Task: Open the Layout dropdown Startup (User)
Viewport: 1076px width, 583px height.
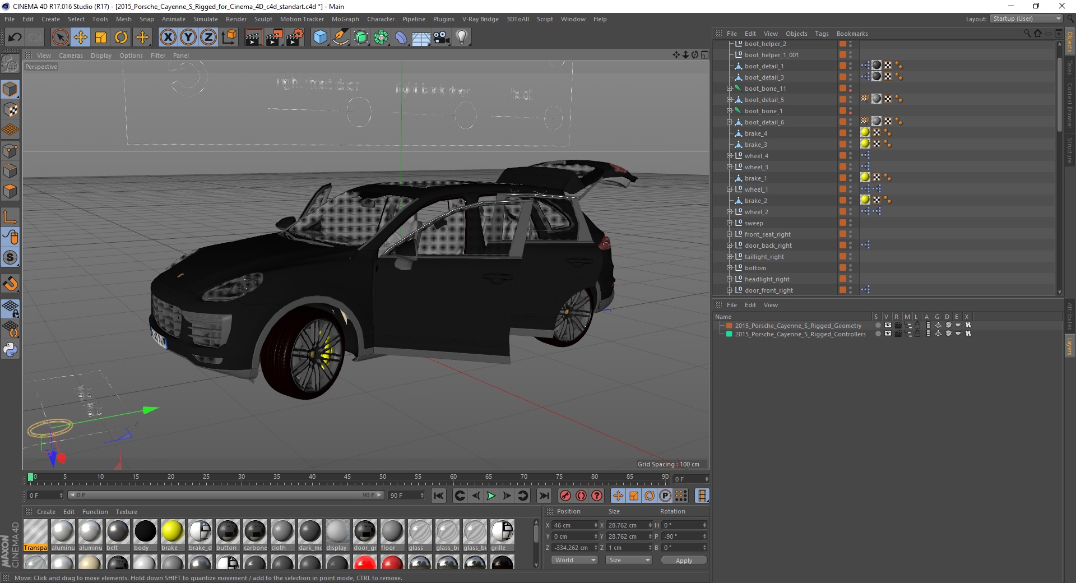Action: point(1026,18)
